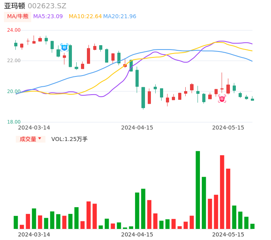Click the 2024-05-15 date label under the volume chart
The width and height of the screenshot is (271, 240).
[228, 234]
